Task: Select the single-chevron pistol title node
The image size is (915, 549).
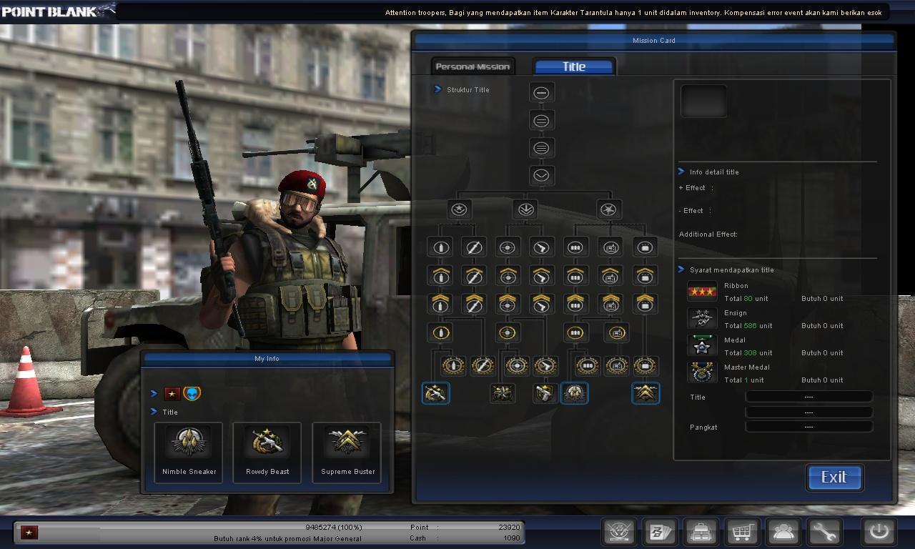Action: pyautogui.click(x=541, y=276)
